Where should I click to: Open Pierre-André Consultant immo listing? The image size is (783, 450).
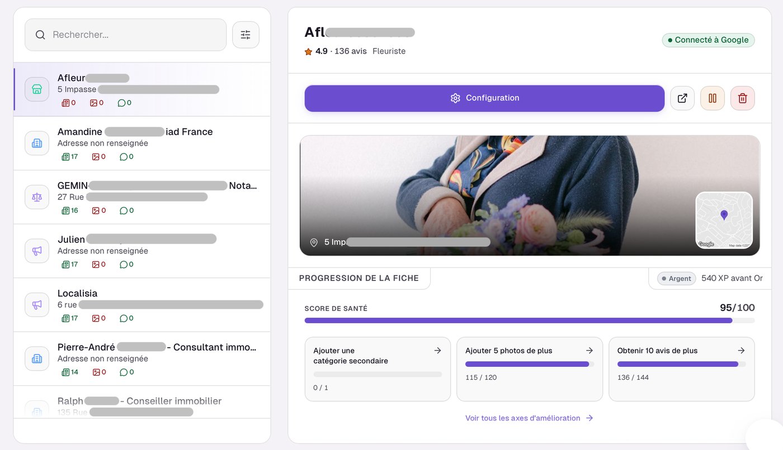coord(142,359)
